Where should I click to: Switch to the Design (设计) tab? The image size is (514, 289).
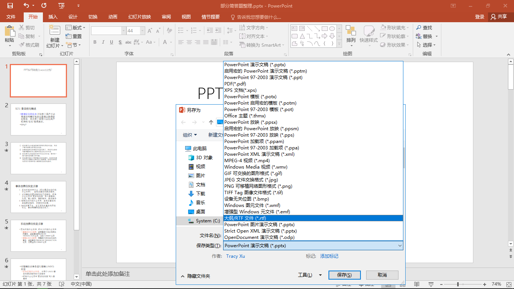coord(73,17)
